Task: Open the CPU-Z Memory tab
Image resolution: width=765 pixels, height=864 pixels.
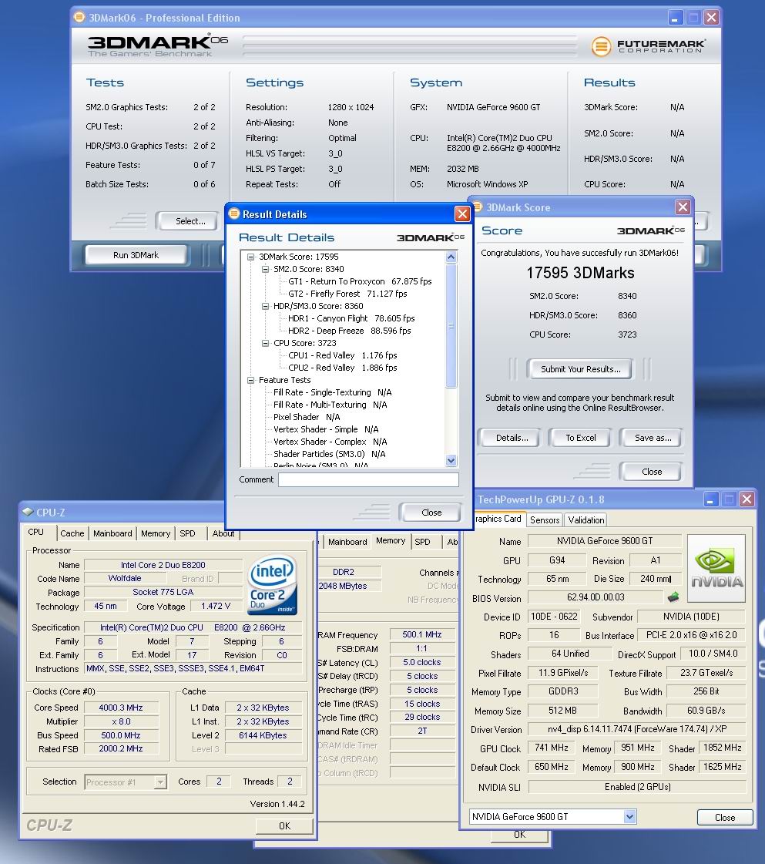Action: pos(156,533)
